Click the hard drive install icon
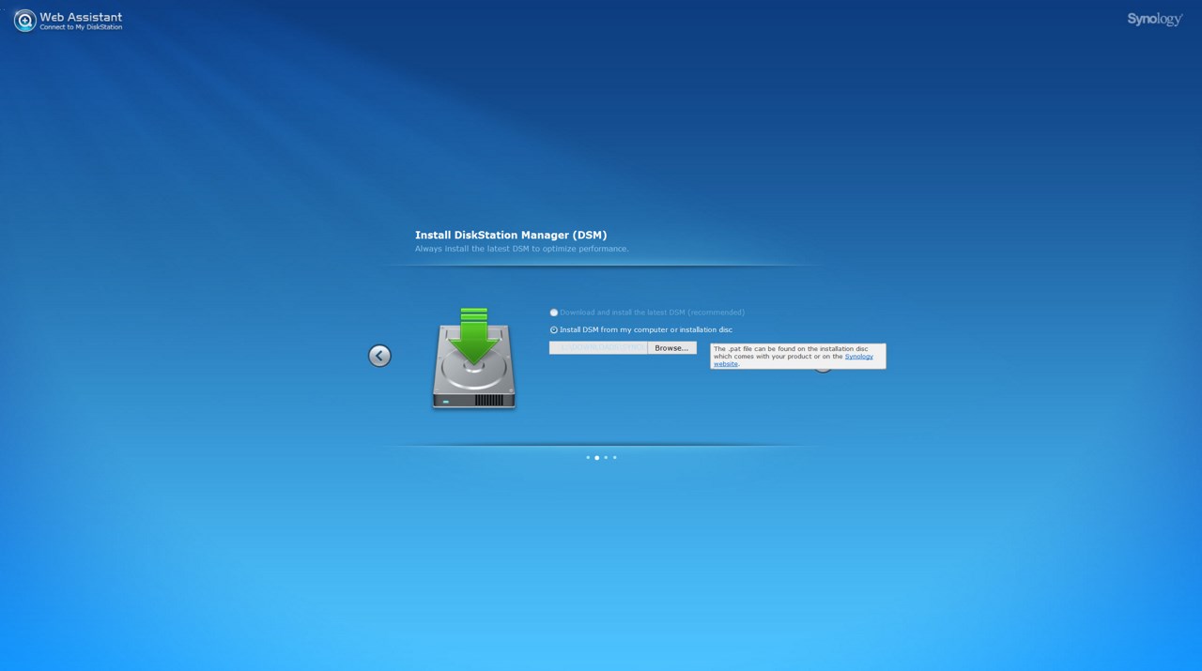Image resolution: width=1202 pixels, height=671 pixels. 474,358
